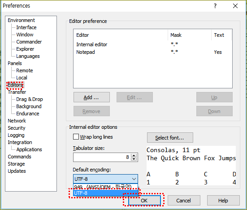247x210 pixels.
Task: Go to the Security preferences
Action: tap(17, 128)
